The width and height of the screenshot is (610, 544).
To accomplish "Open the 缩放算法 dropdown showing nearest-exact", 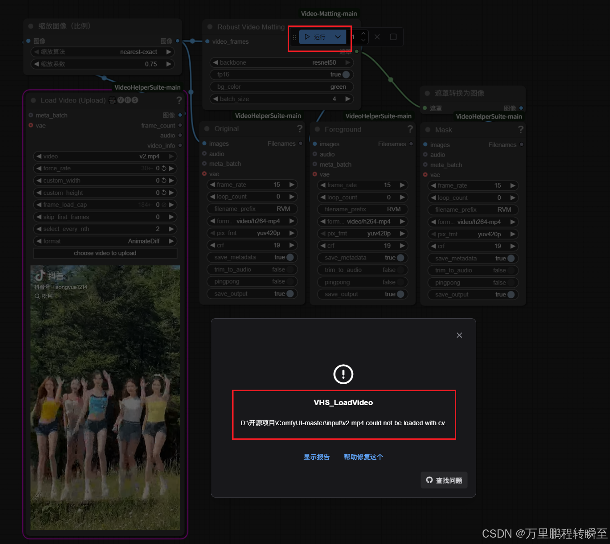I will [102, 52].
